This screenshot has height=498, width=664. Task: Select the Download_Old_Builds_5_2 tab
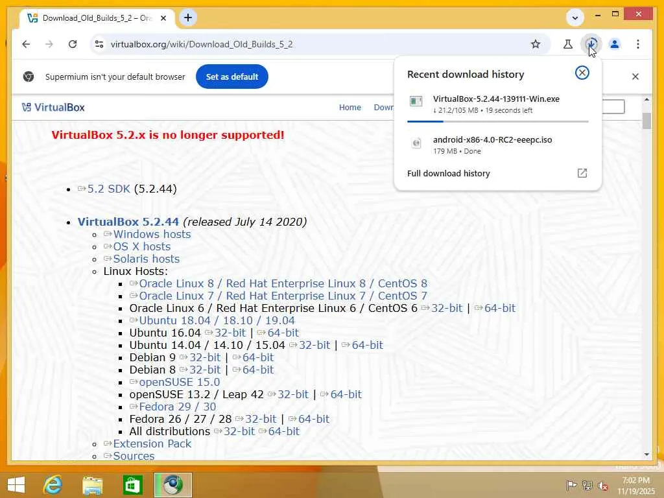coord(97,18)
